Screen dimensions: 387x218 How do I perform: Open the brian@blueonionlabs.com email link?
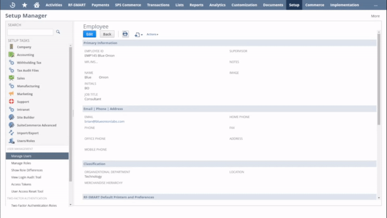pyautogui.click(x=104, y=122)
